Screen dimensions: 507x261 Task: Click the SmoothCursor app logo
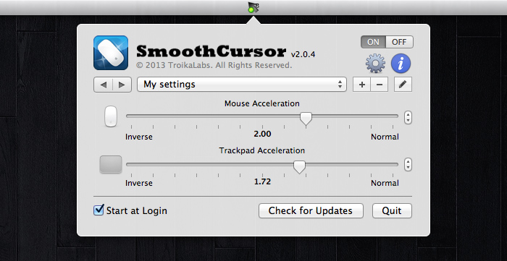(x=111, y=53)
